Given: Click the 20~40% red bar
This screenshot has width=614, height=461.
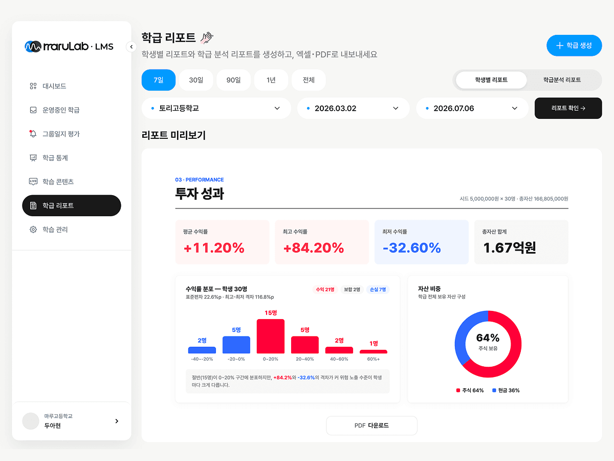Looking at the screenshot, I should tap(305, 345).
